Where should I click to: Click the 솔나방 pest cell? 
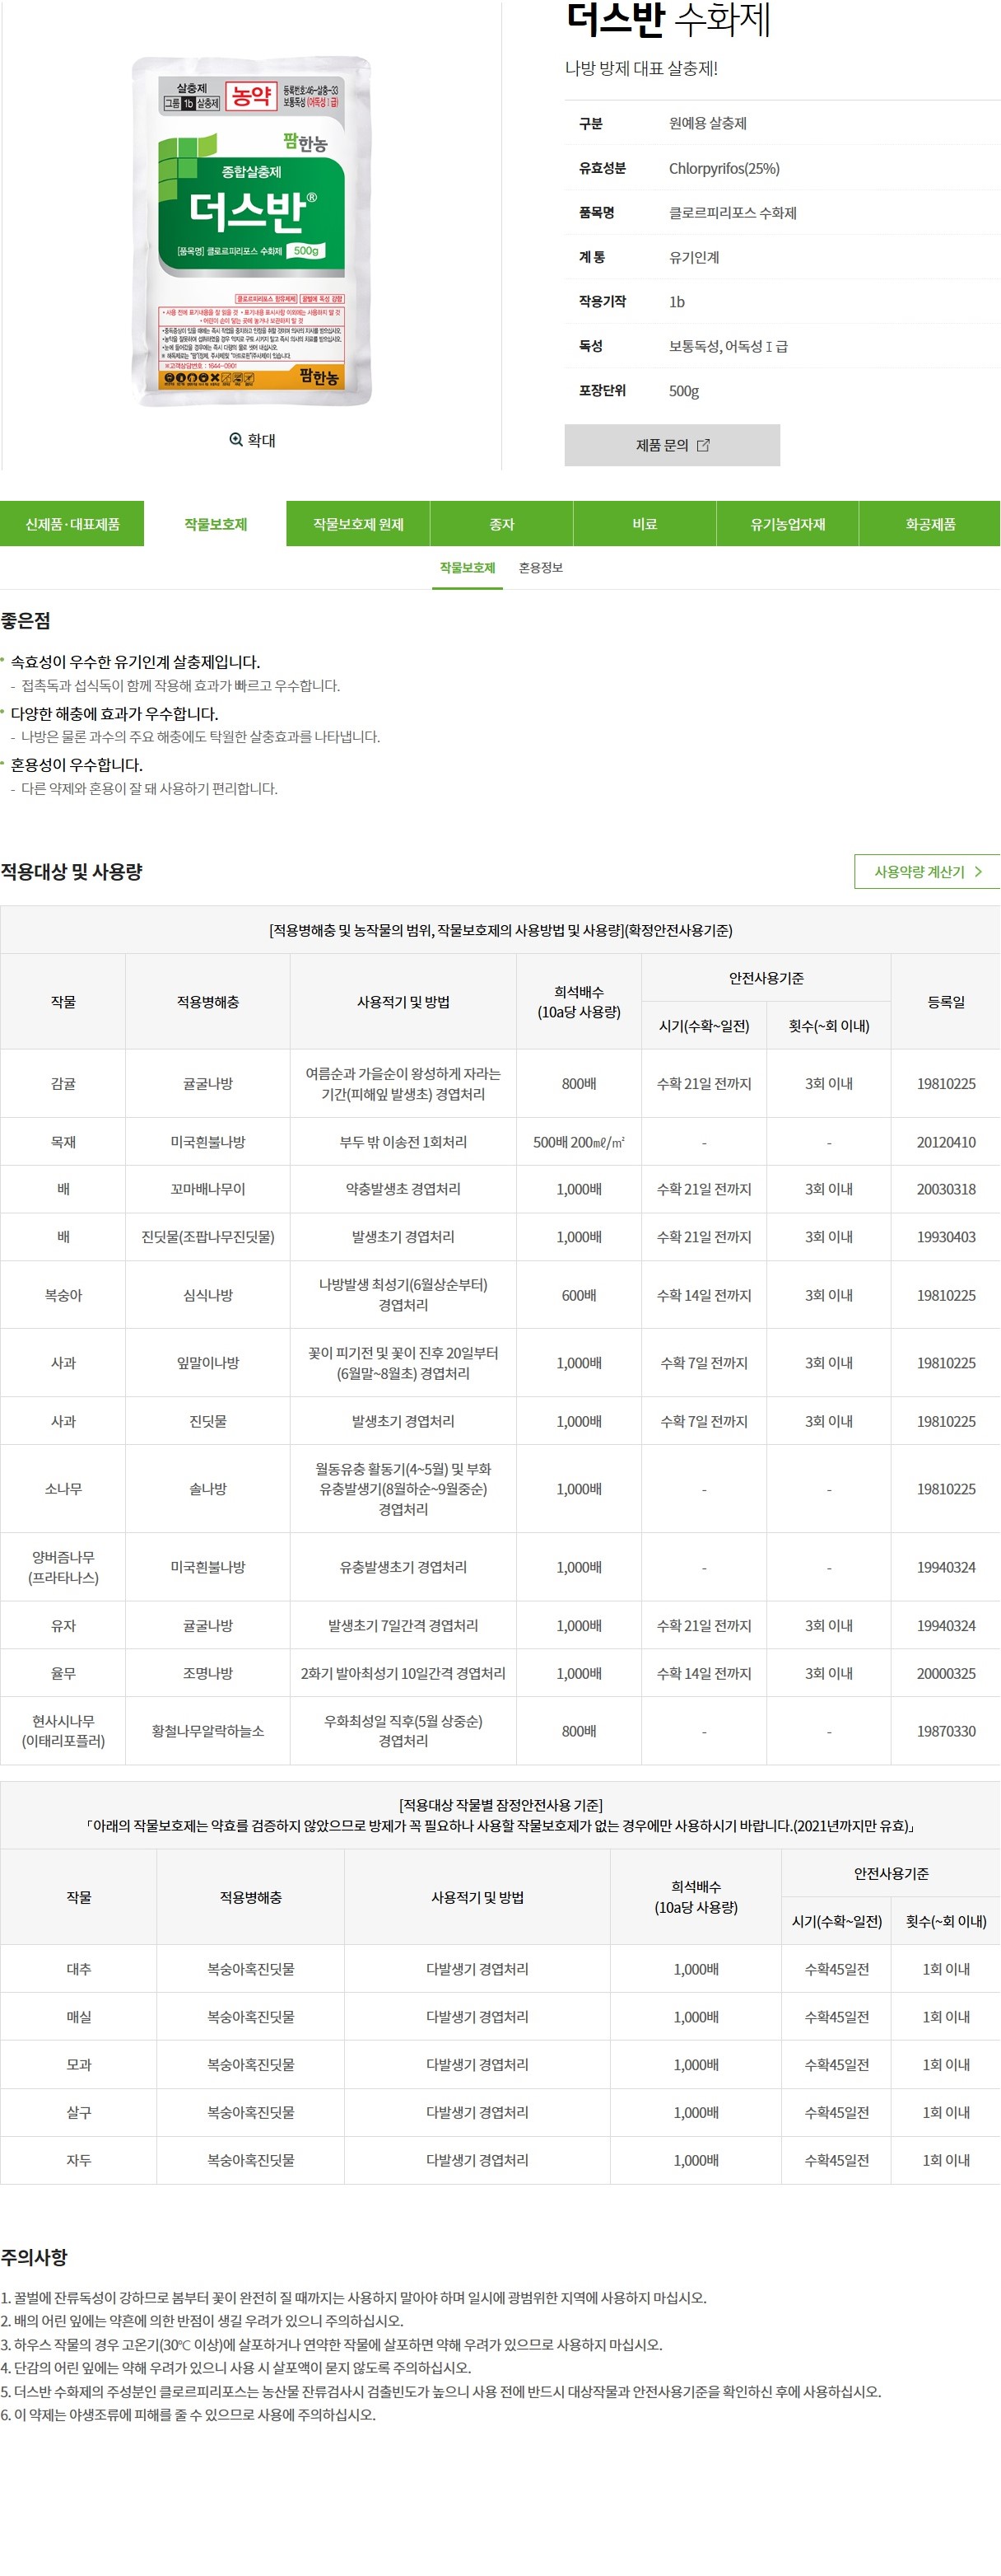207,1489
